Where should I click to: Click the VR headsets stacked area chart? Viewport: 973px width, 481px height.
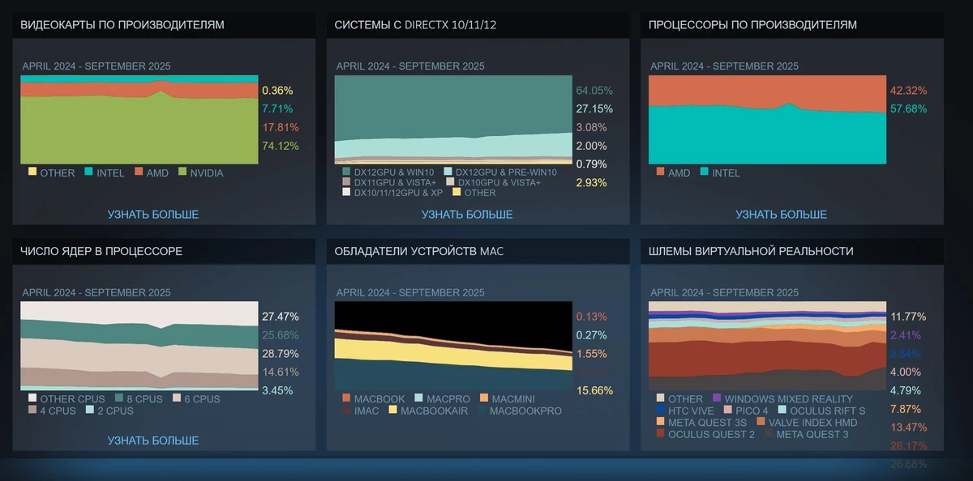[x=767, y=347]
